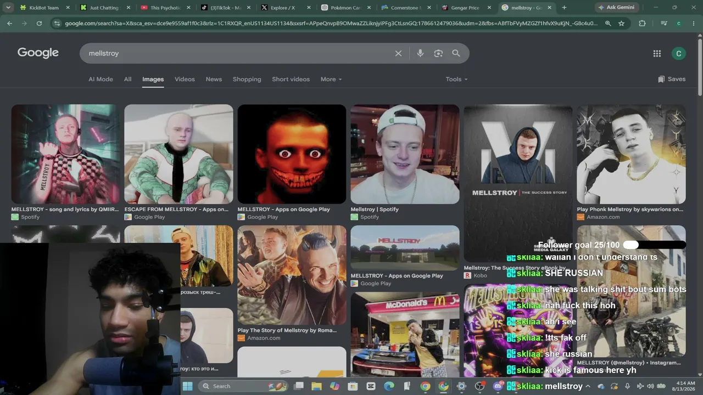
Task: Open the Google apps grid
Action: [657, 53]
